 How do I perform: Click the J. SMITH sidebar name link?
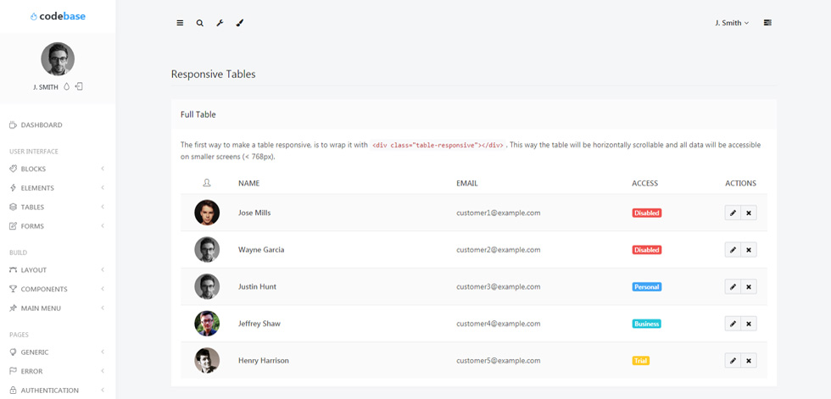(x=46, y=87)
